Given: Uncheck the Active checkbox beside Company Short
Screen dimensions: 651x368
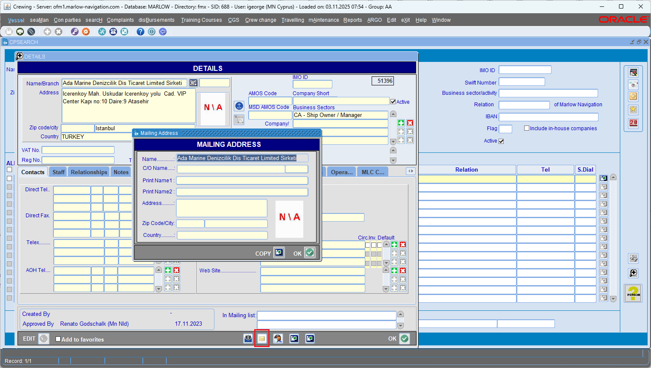Looking at the screenshot, I should coord(393,102).
